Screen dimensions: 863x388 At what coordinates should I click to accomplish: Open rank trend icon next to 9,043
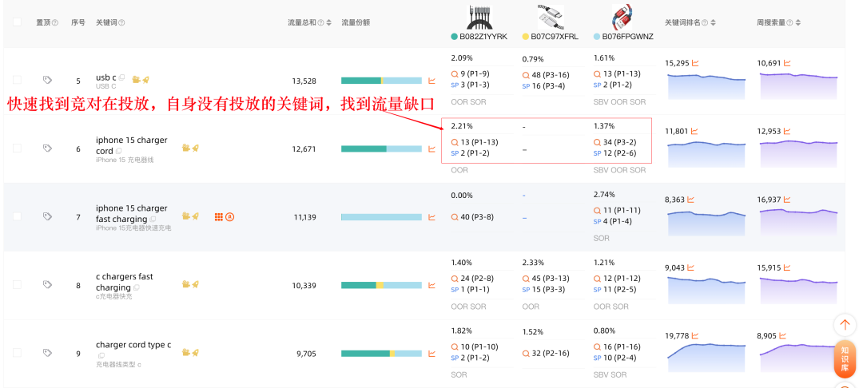pyautogui.click(x=690, y=267)
